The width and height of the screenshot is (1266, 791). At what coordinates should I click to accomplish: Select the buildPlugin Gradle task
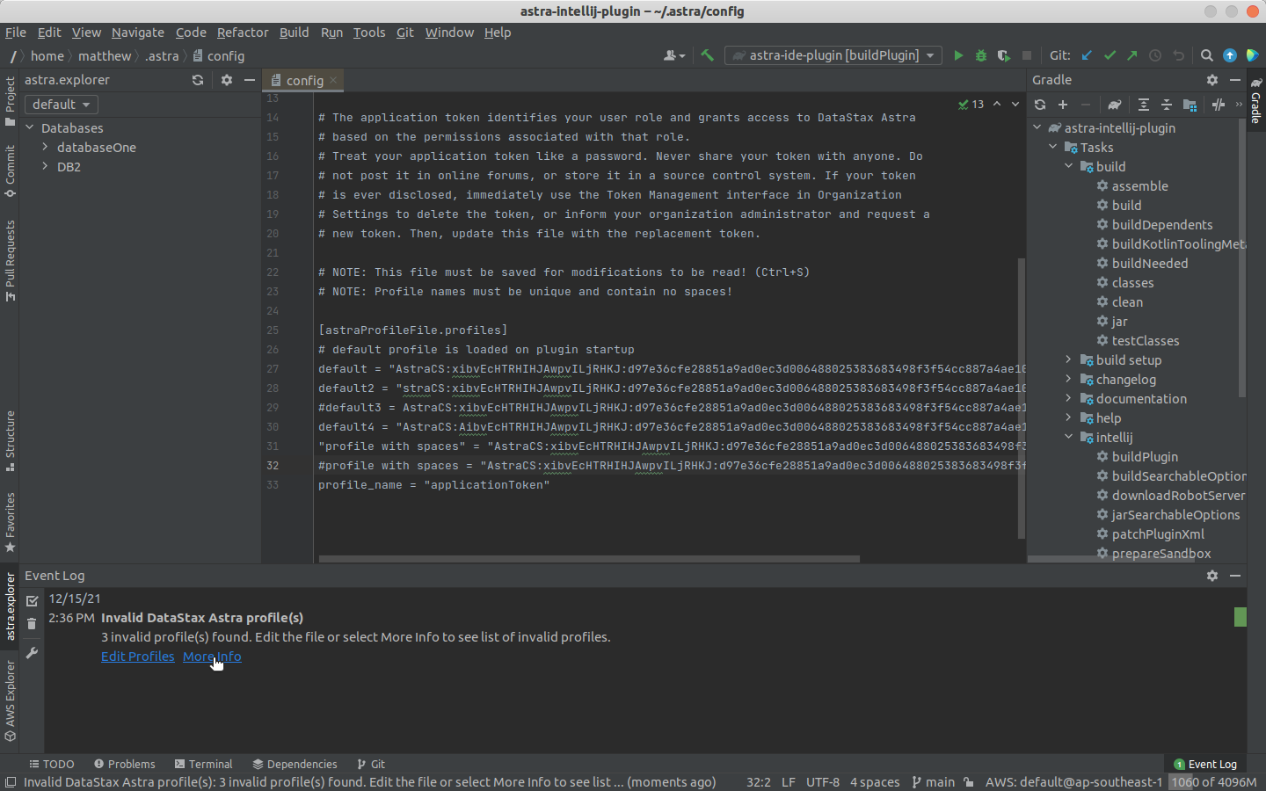1144,457
